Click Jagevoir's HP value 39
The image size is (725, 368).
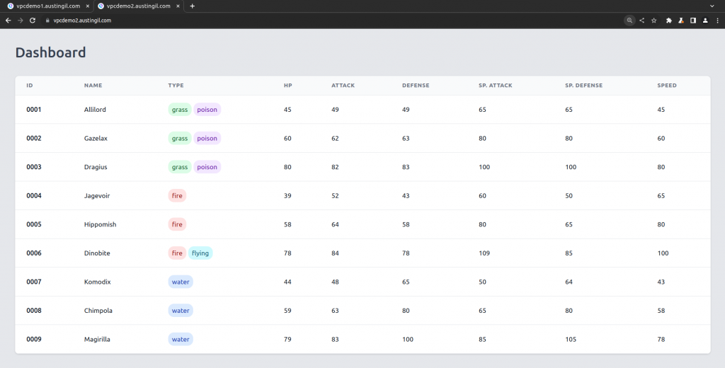click(x=287, y=195)
